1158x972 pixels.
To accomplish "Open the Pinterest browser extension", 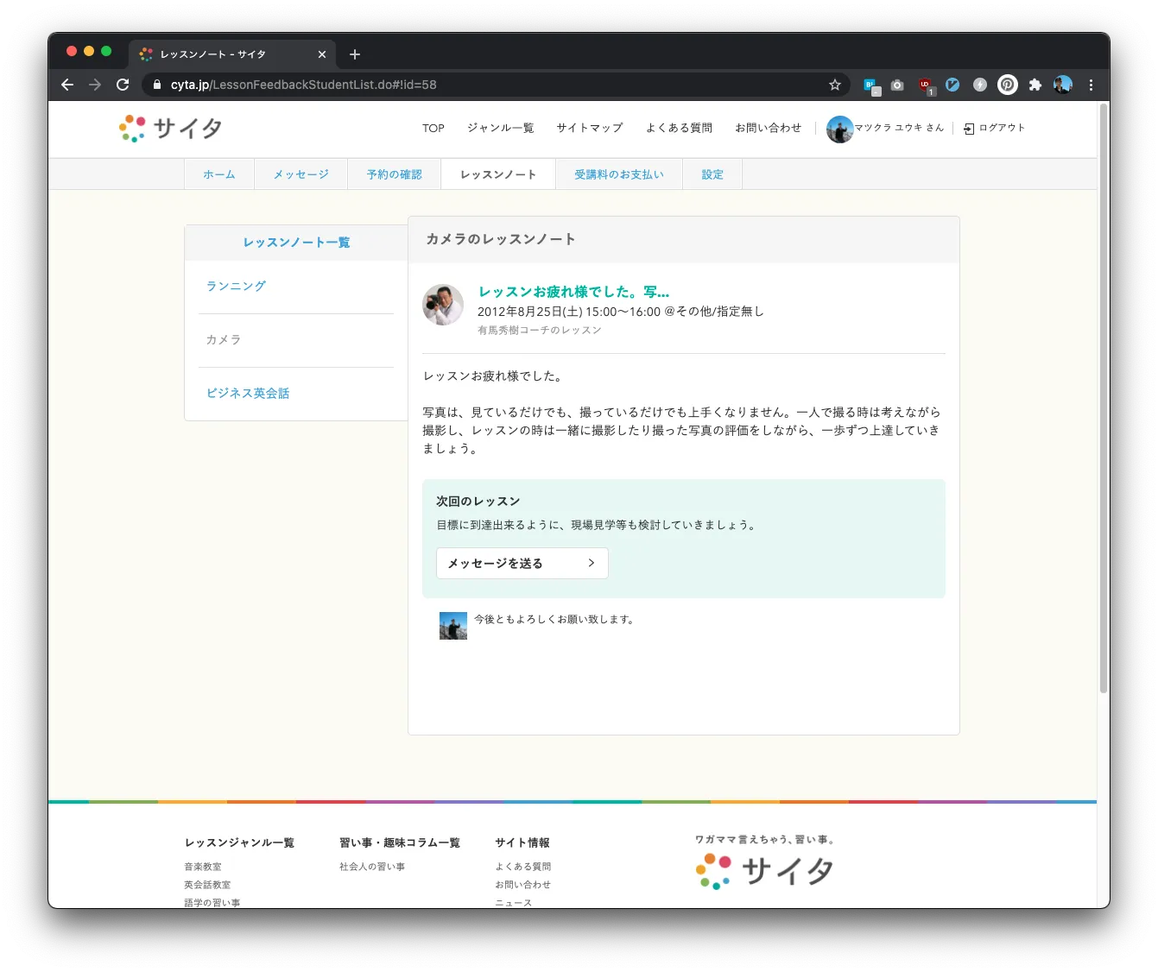I will tap(1007, 85).
